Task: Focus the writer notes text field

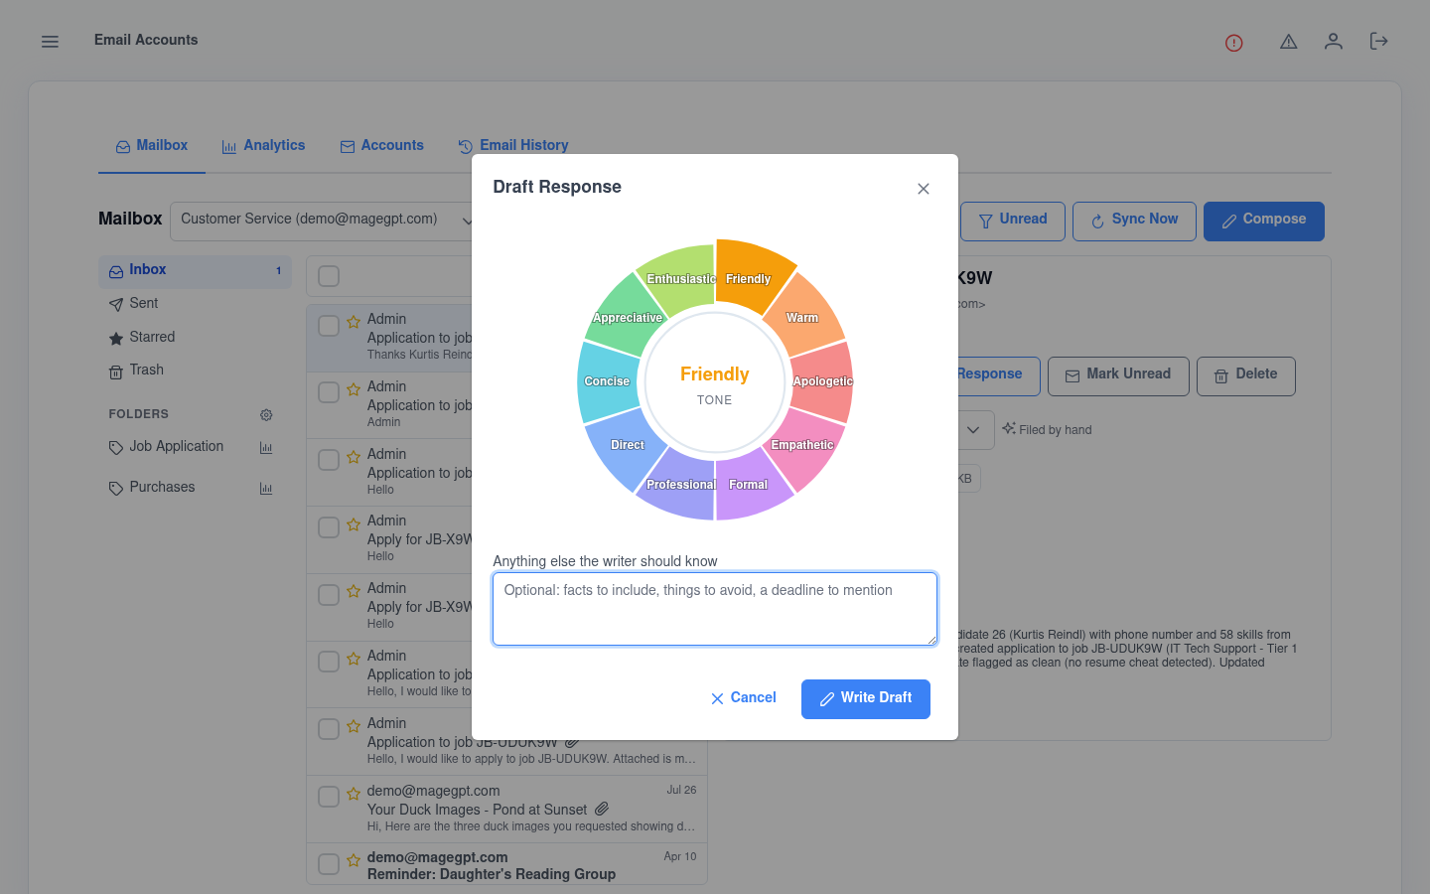Action: (x=715, y=609)
